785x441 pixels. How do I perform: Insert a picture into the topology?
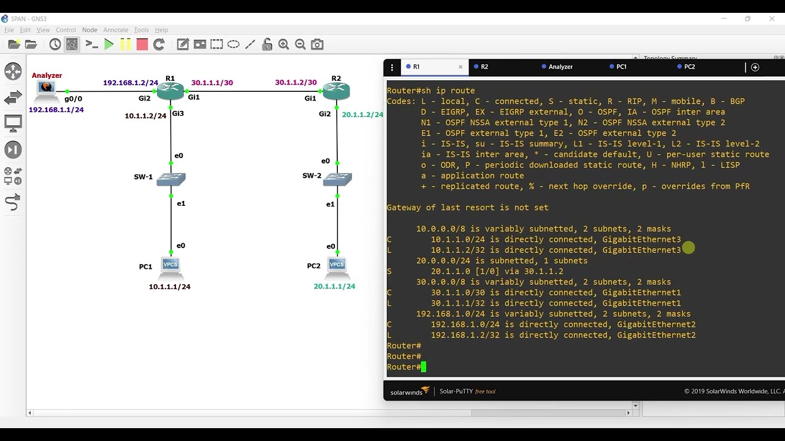tap(200, 44)
